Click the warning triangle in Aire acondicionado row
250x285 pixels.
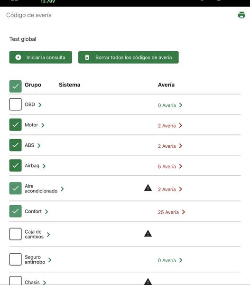click(x=148, y=188)
